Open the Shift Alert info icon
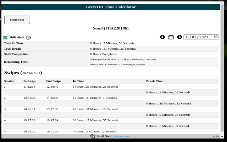Screen dimensions: 227x142 [28, 38]
